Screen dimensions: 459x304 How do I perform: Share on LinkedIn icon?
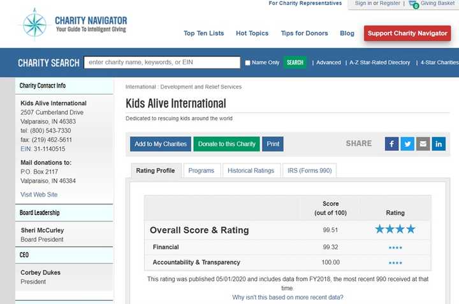tap(439, 144)
